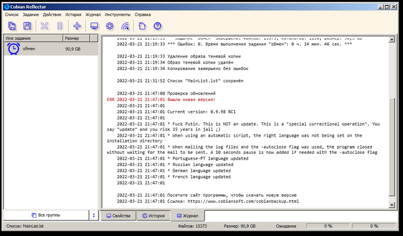Click the Размер column header
This screenshot has width=403, height=236.
(x=79, y=38)
